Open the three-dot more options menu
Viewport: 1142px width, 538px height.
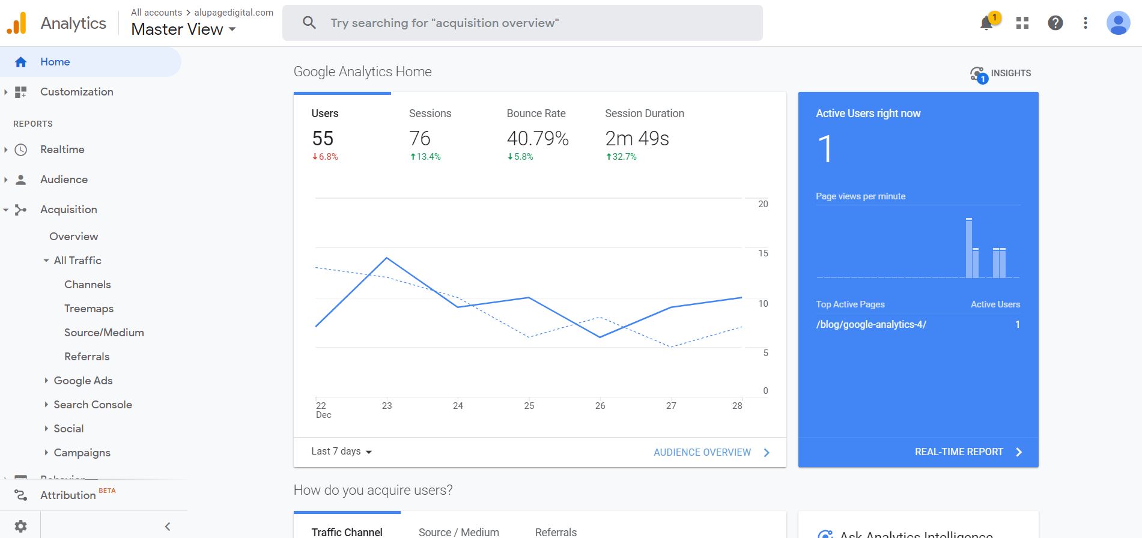(1085, 23)
